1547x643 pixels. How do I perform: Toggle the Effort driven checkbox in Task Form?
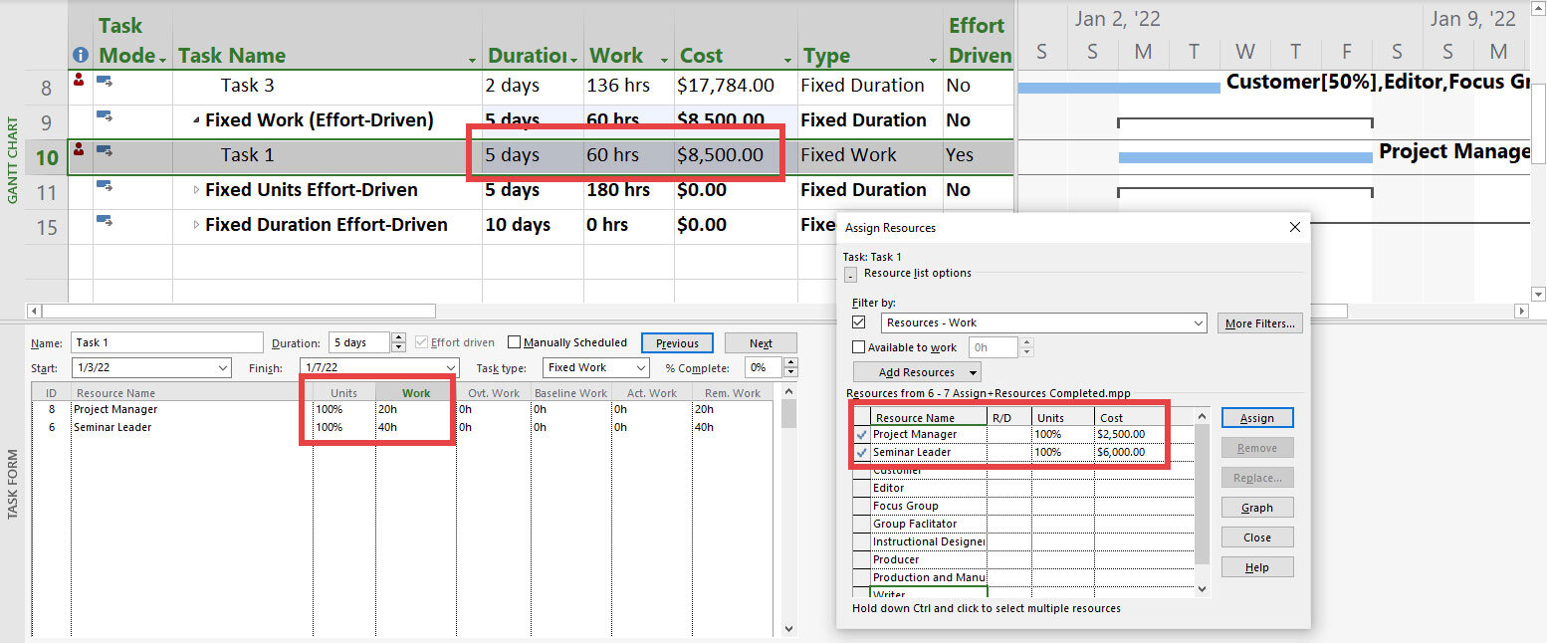point(422,342)
